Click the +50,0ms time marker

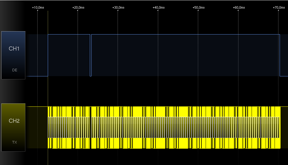[x=198, y=7]
